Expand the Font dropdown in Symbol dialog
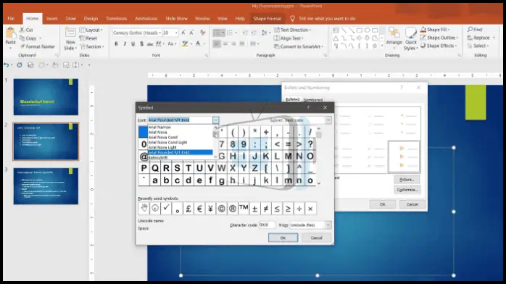The height and width of the screenshot is (284, 506). 215,120
